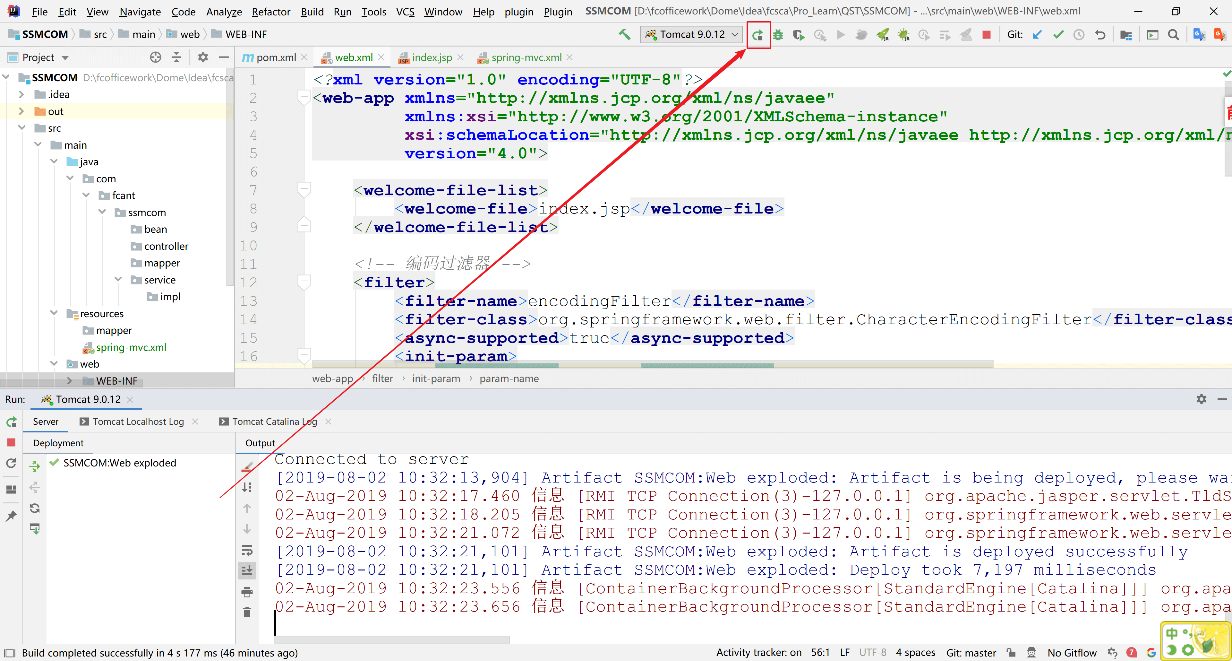The height and width of the screenshot is (661, 1232).
Task: Click the build project hammer icon
Action: tap(624, 34)
